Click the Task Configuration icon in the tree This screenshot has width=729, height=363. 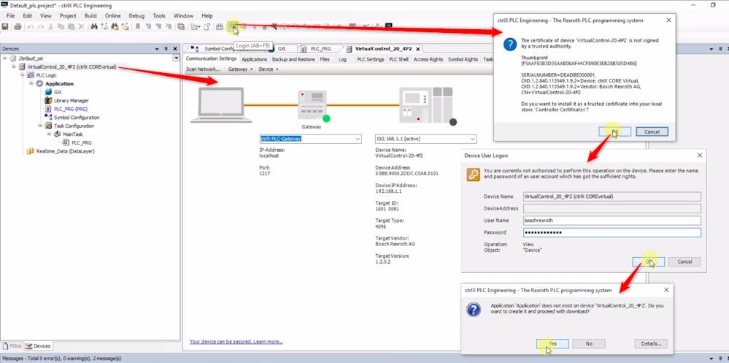click(48, 126)
